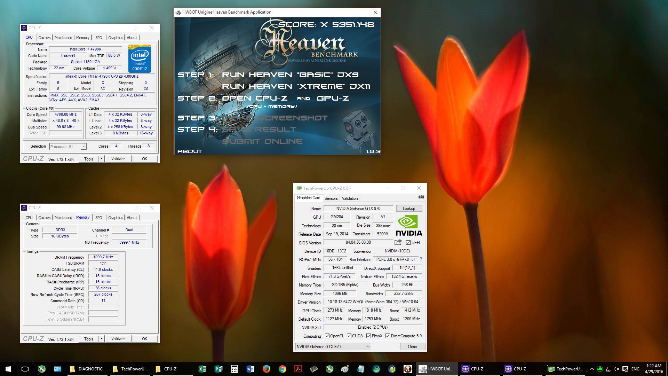Click the Driver Version field in GPU-Z

pos(373,302)
